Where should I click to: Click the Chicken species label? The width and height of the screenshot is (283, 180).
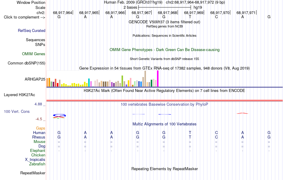[x=38, y=155]
